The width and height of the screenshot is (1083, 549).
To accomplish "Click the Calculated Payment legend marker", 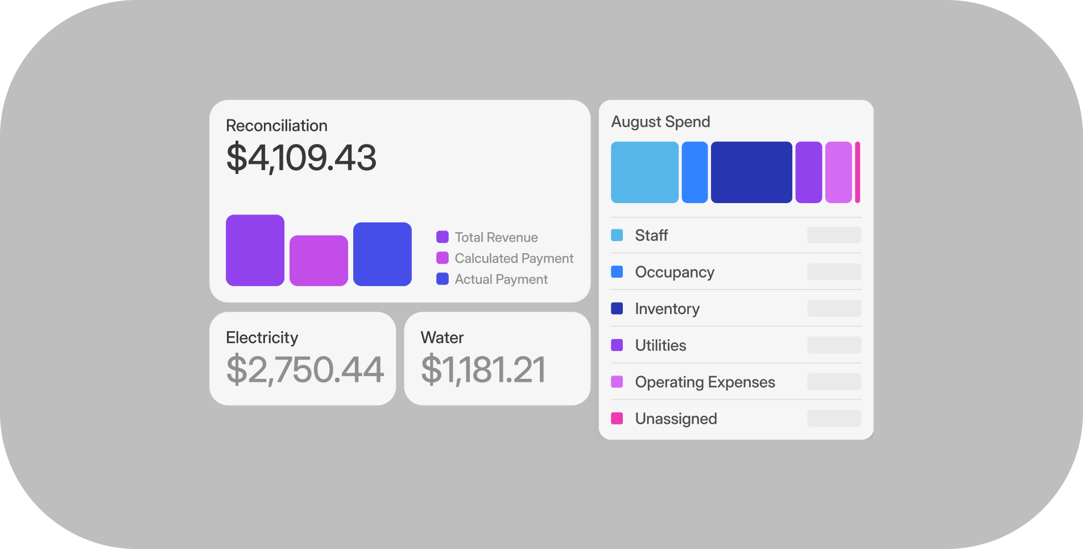I will (x=443, y=258).
